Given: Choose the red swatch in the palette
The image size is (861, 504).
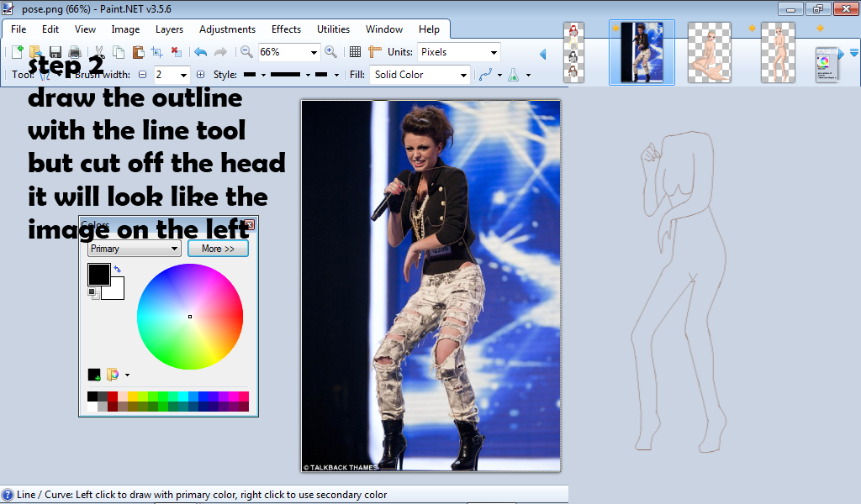Looking at the screenshot, I should pos(113,396).
